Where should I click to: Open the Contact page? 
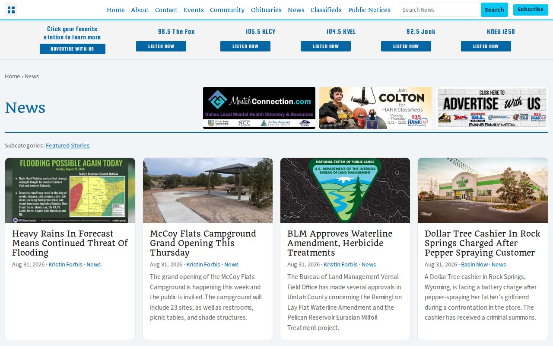[x=166, y=10]
